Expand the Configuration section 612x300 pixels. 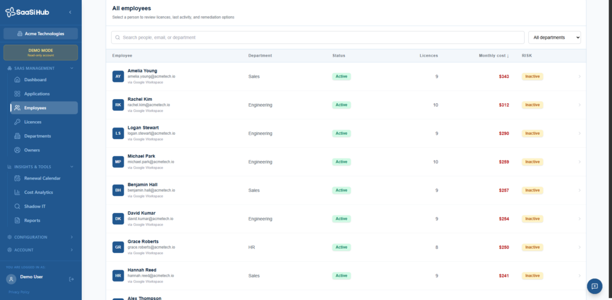coord(72,237)
